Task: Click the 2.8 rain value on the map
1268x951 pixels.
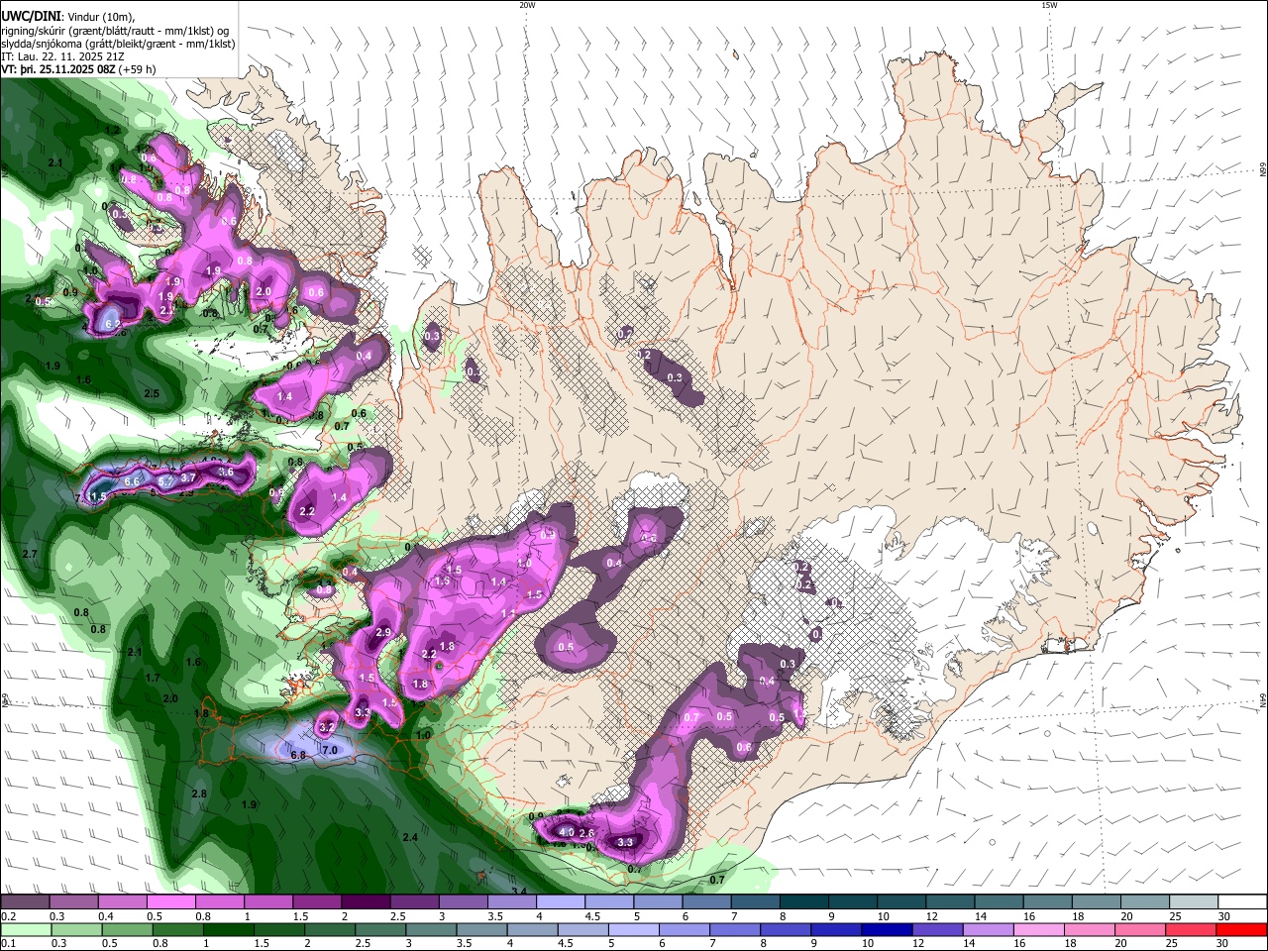Action: pos(199,793)
